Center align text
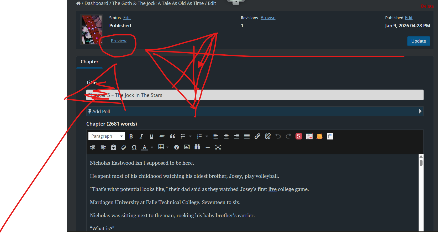 226,136
